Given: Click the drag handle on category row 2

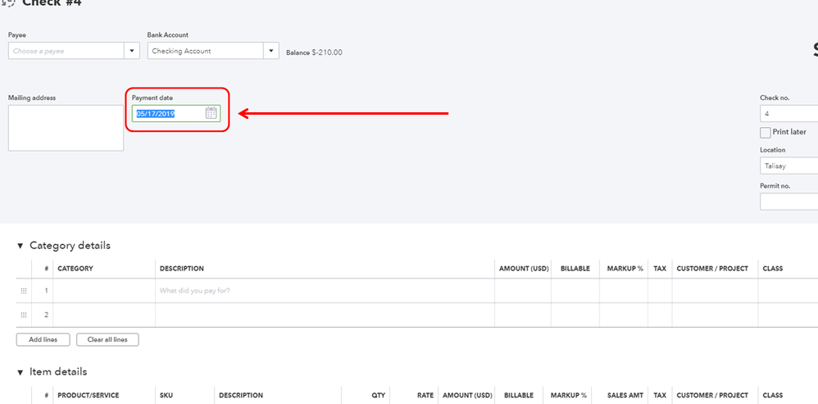Looking at the screenshot, I should [24, 315].
